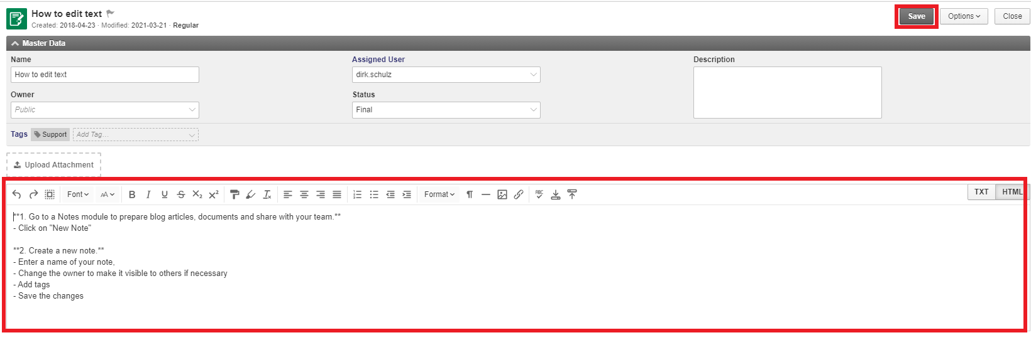Click the Upload Attachment button
The image size is (1031, 340).
click(x=54, y=165)
